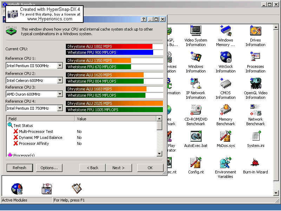Screen dimensions: 281x211
Task: Advance with the Next > button
Action: click(119, 168)
